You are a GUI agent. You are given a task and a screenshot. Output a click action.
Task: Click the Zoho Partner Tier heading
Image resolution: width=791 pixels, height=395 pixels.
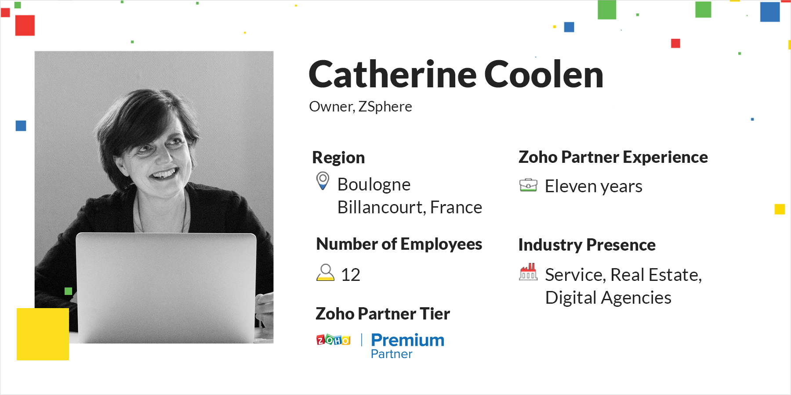(383, 314)
